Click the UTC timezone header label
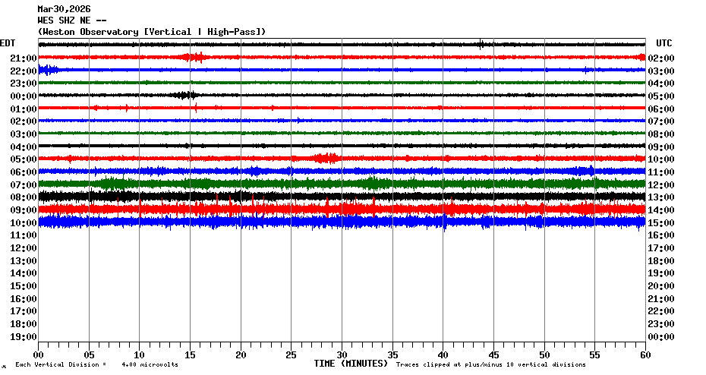The image size is (706, 375). click(x=663, y=43)
